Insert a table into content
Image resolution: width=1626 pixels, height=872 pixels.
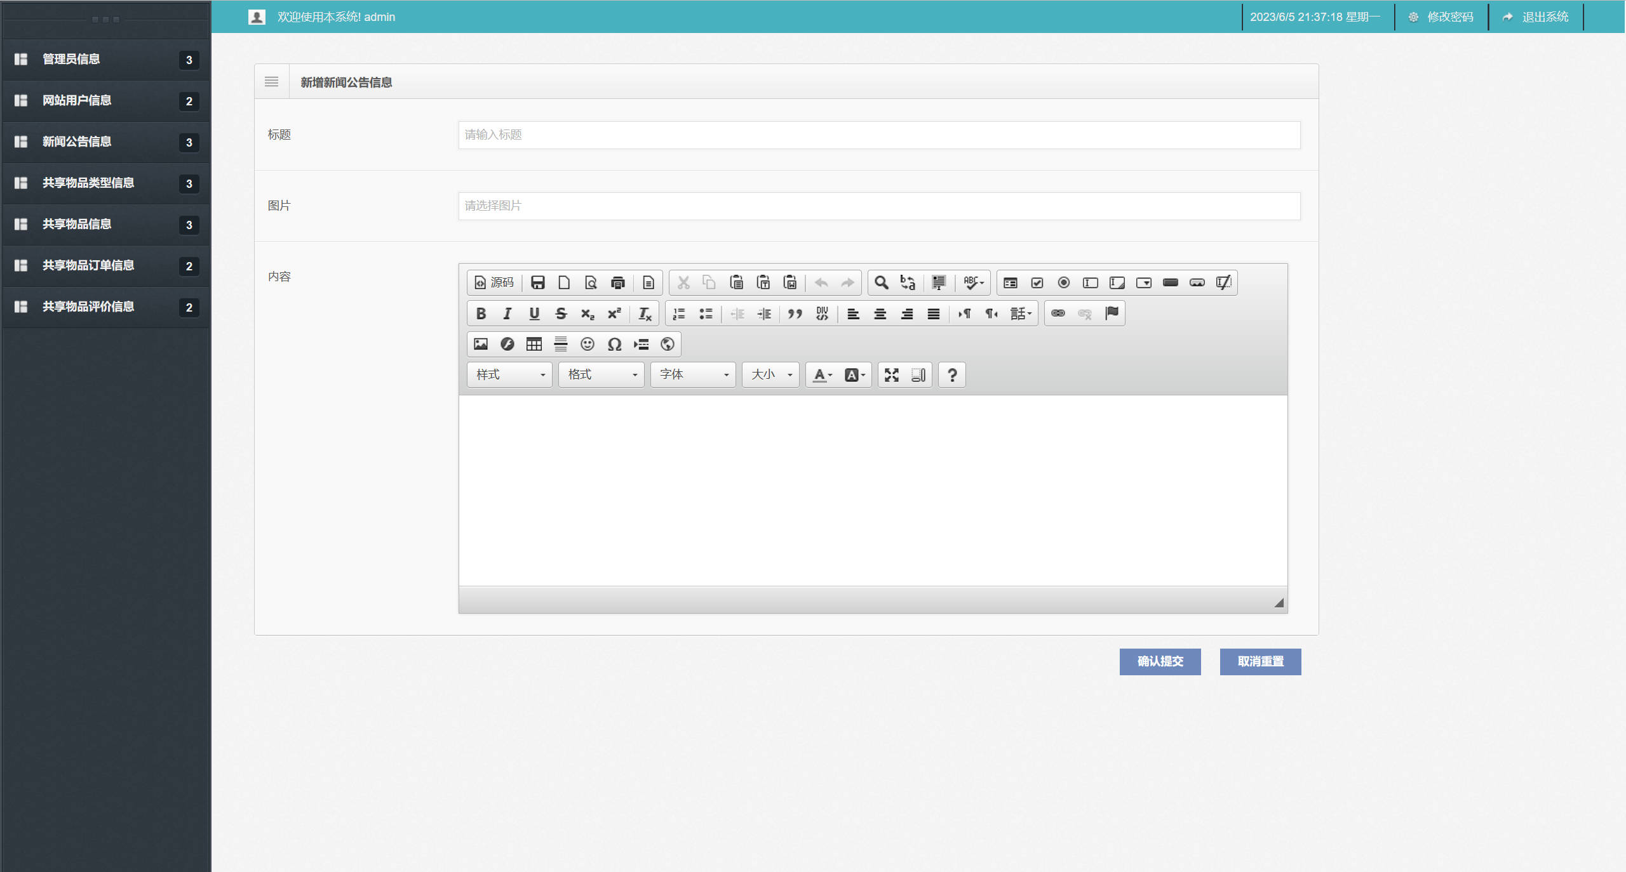[534, 344]
